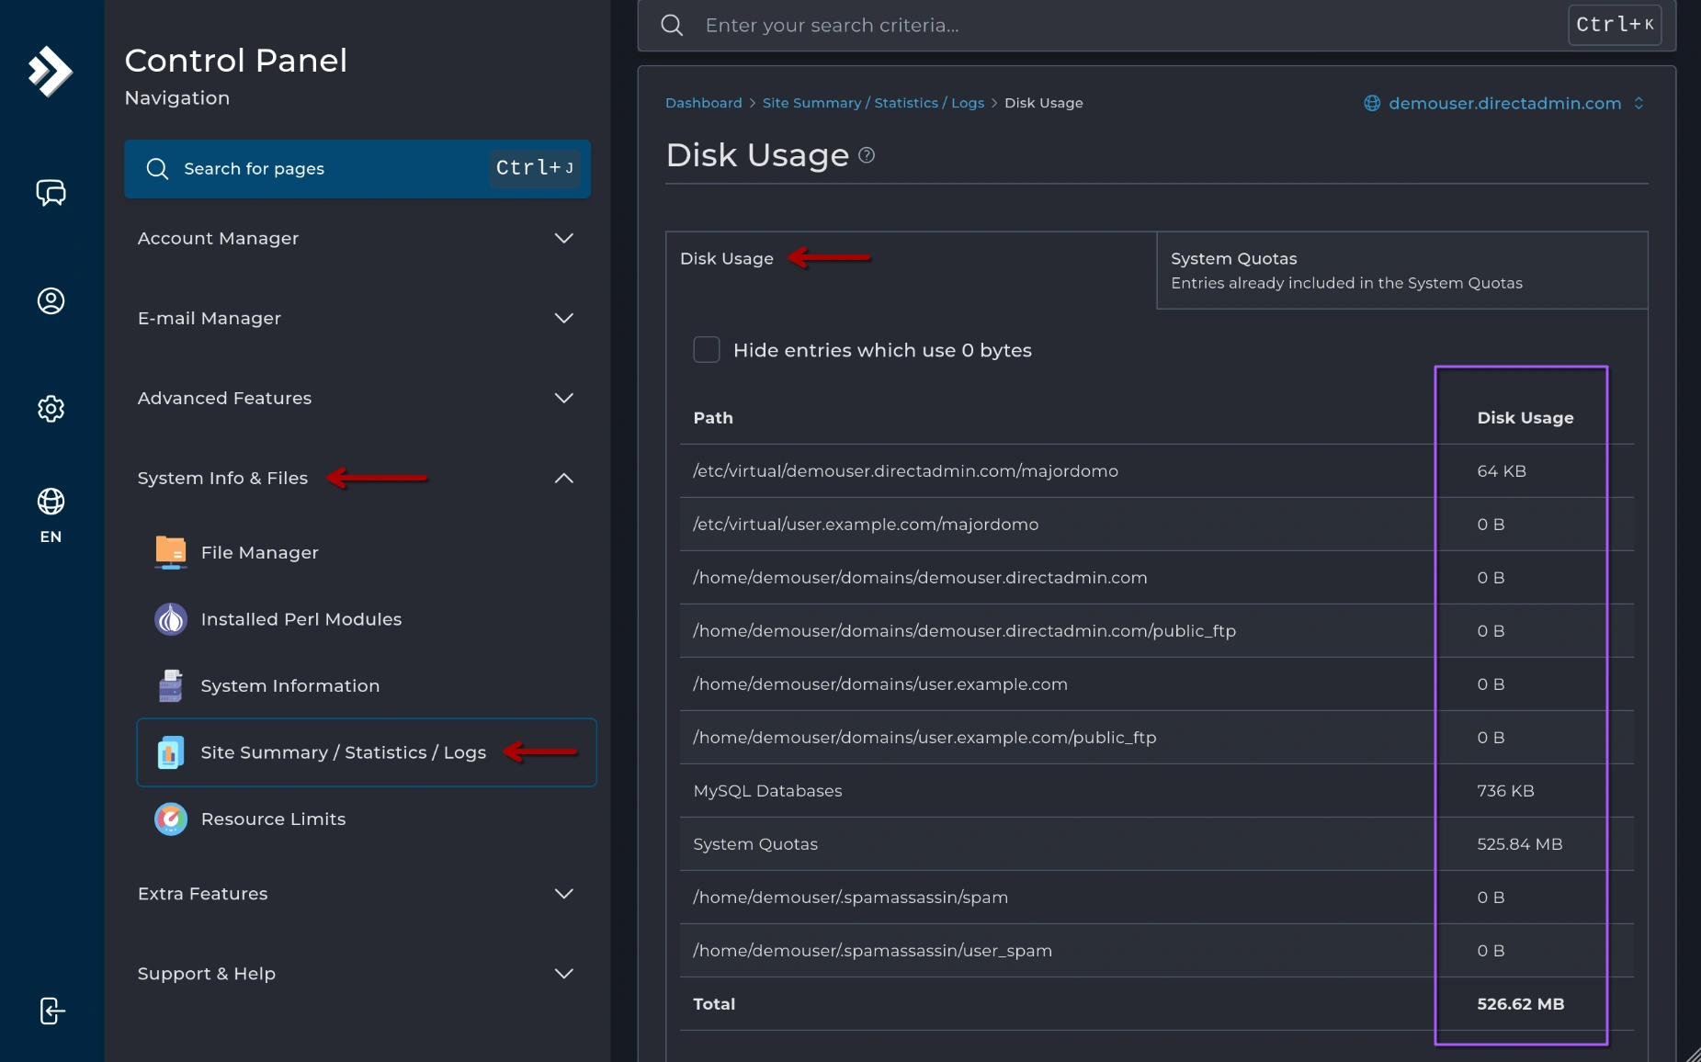Screen dimensions: 1701x1062
Task: Open the demouser.directadmin.com domain selector
Action: tap(1503, 103)
